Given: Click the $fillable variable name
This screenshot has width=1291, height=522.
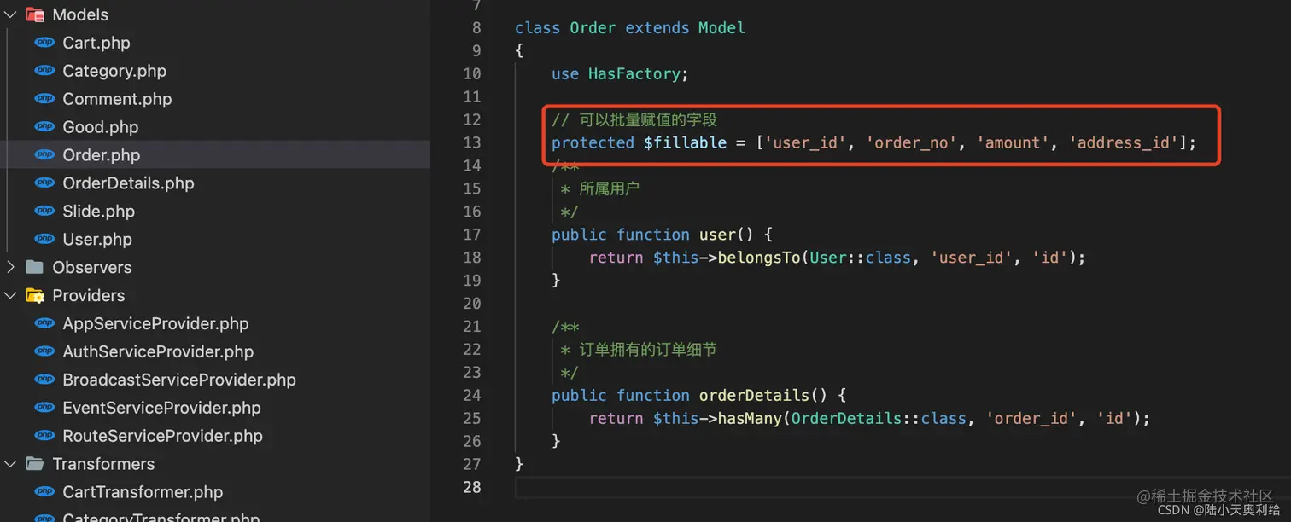Looking at the screenshot, I should [x=685, y=142].
